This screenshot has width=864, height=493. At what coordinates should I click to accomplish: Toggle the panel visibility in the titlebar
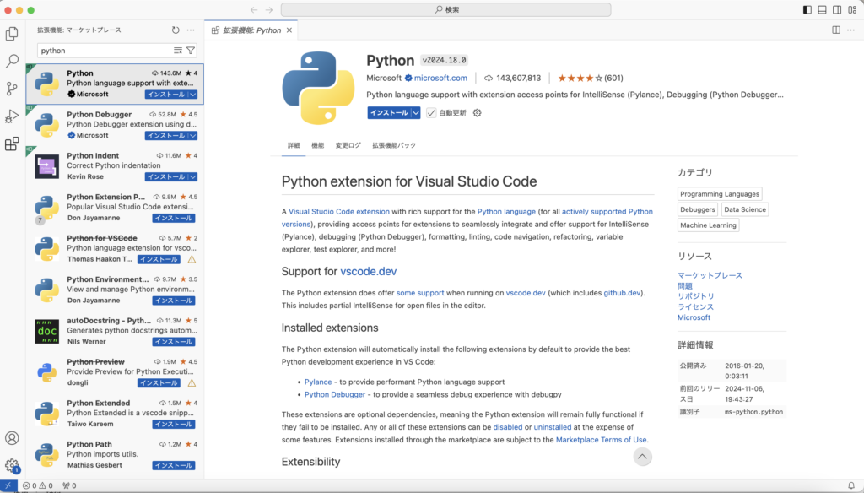coord(821,8)
